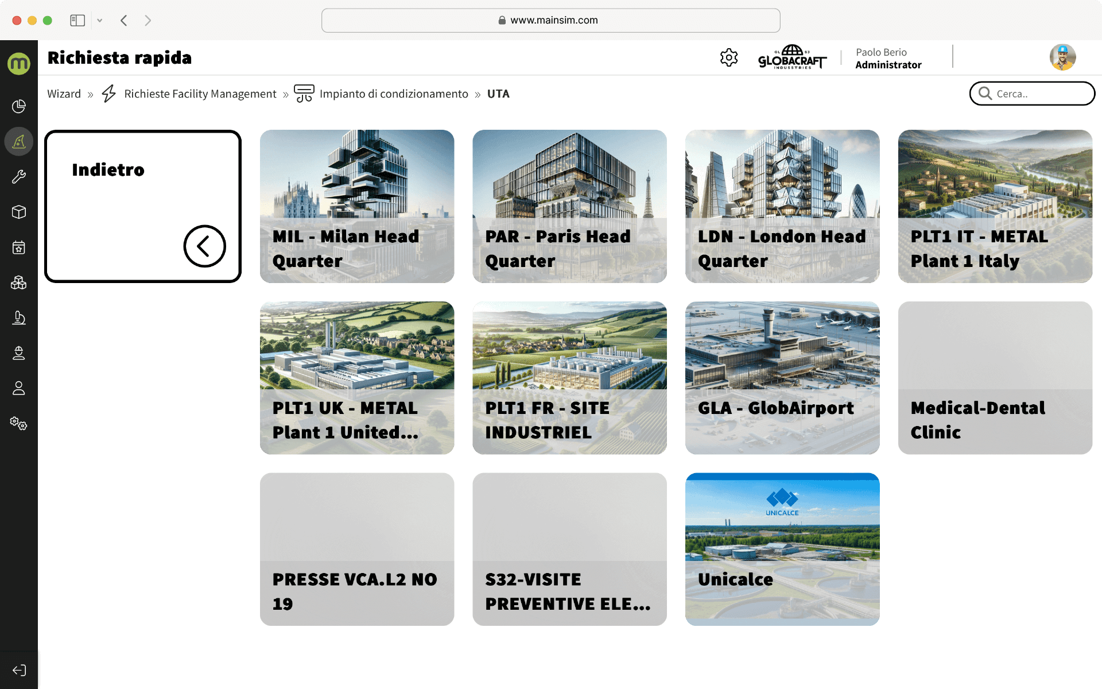
Task: Open Richieste Facility Management breadcrumb
Action: pos(200,94)
